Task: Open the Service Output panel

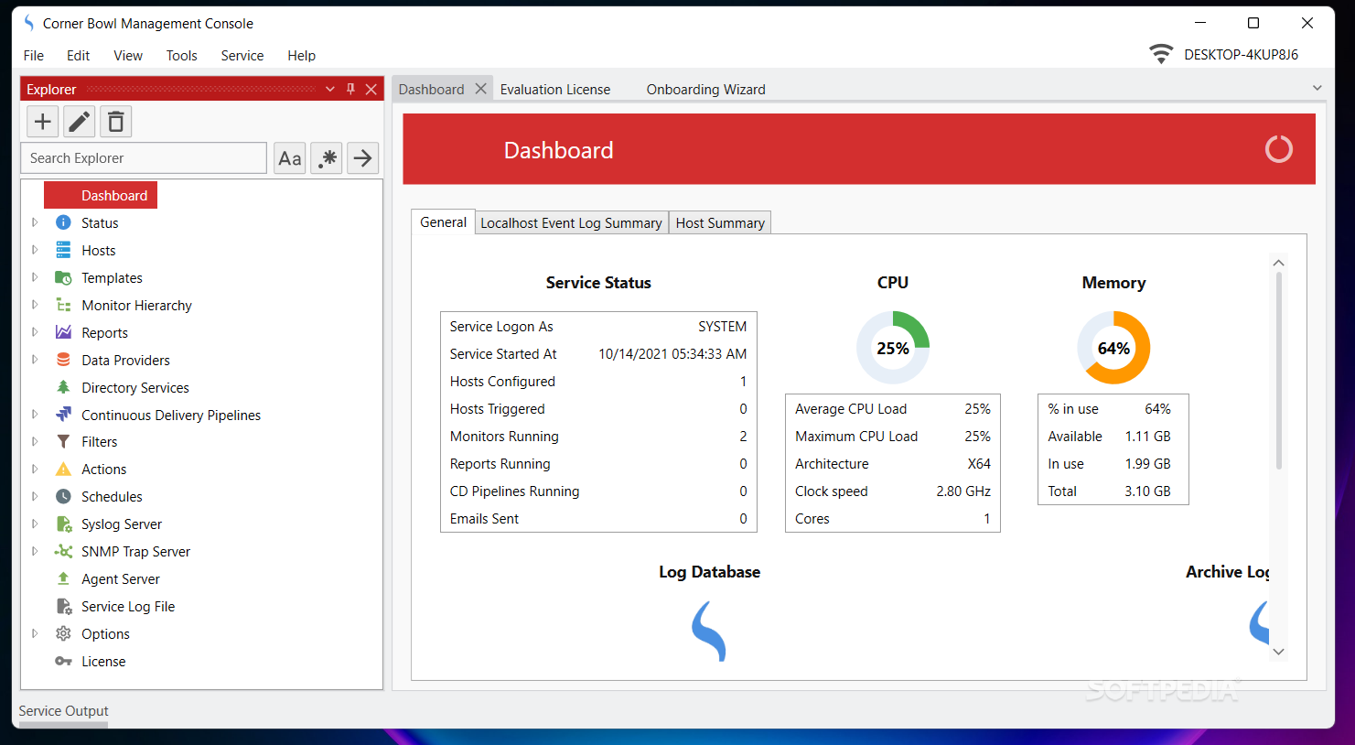Action: pos(63,710)
